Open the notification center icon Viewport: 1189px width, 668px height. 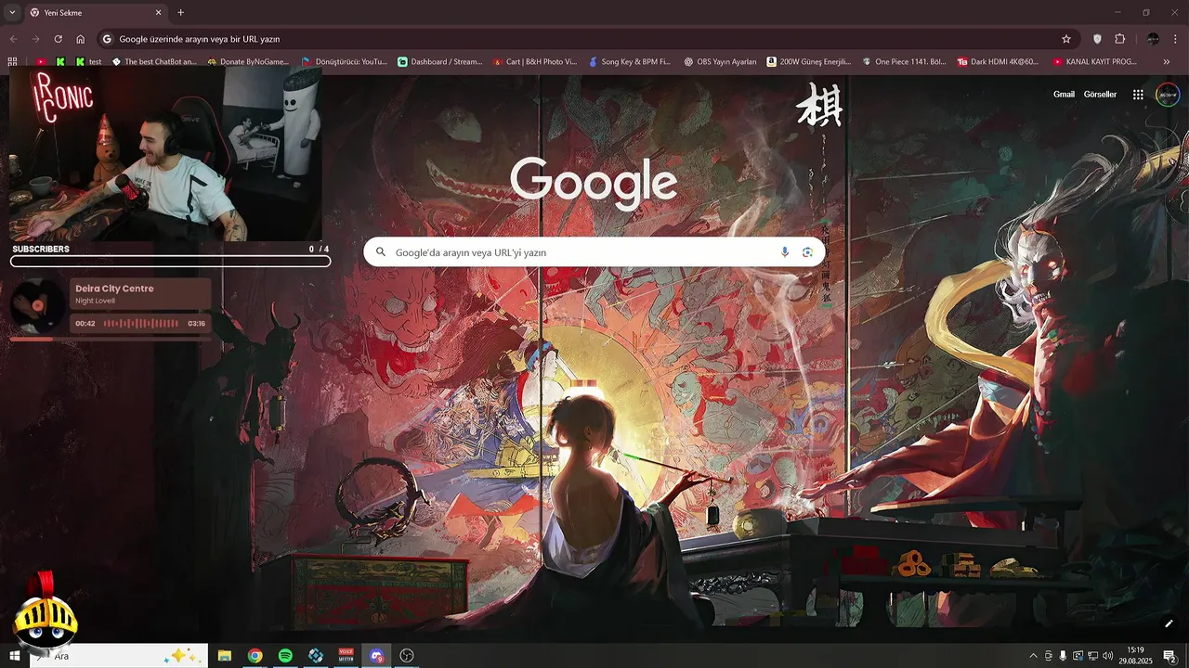click(x=1169, y=656)
